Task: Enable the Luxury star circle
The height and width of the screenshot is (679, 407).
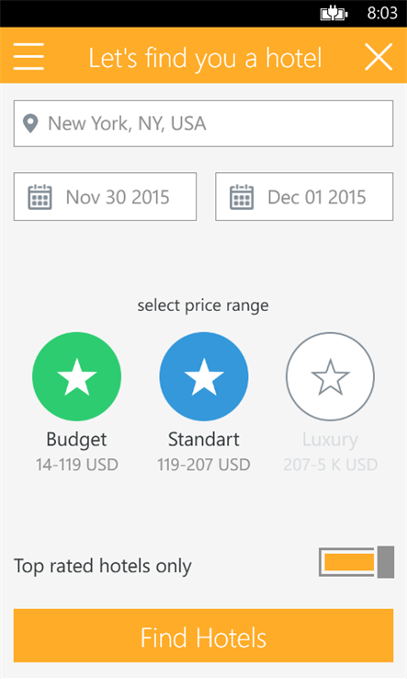Action: click(330, 376)
